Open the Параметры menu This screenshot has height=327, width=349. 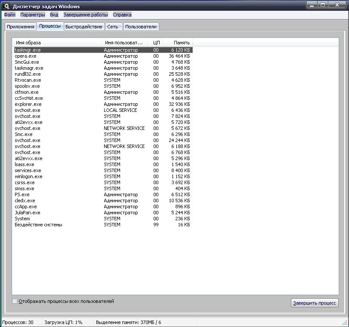click(32, 15)
